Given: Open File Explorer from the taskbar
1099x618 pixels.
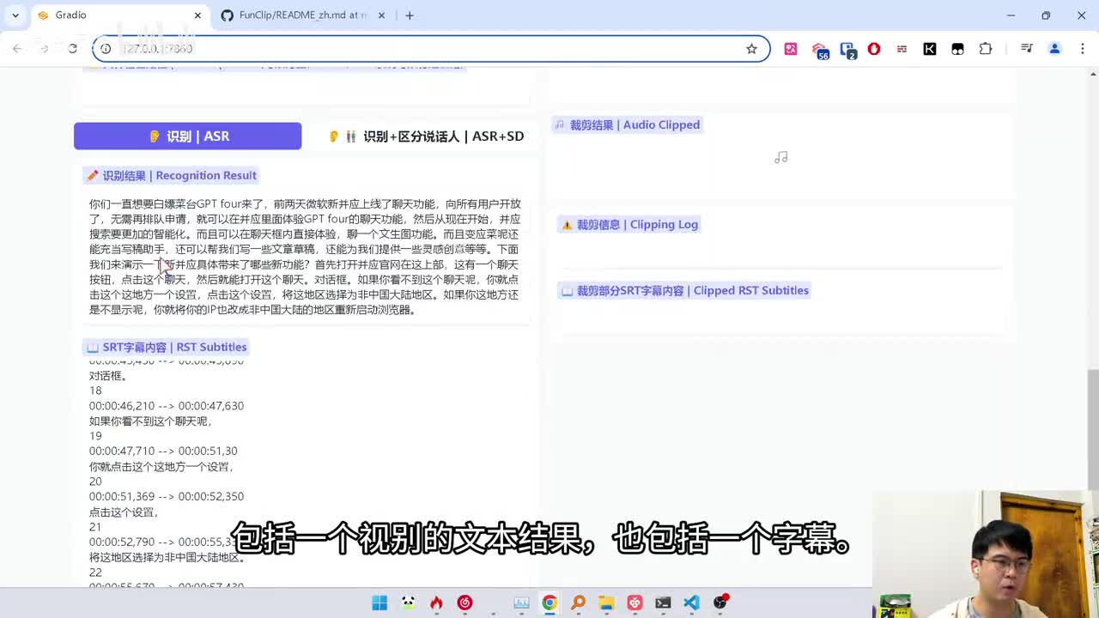Looking at the screenshot, I should click(x=606, y=603).
